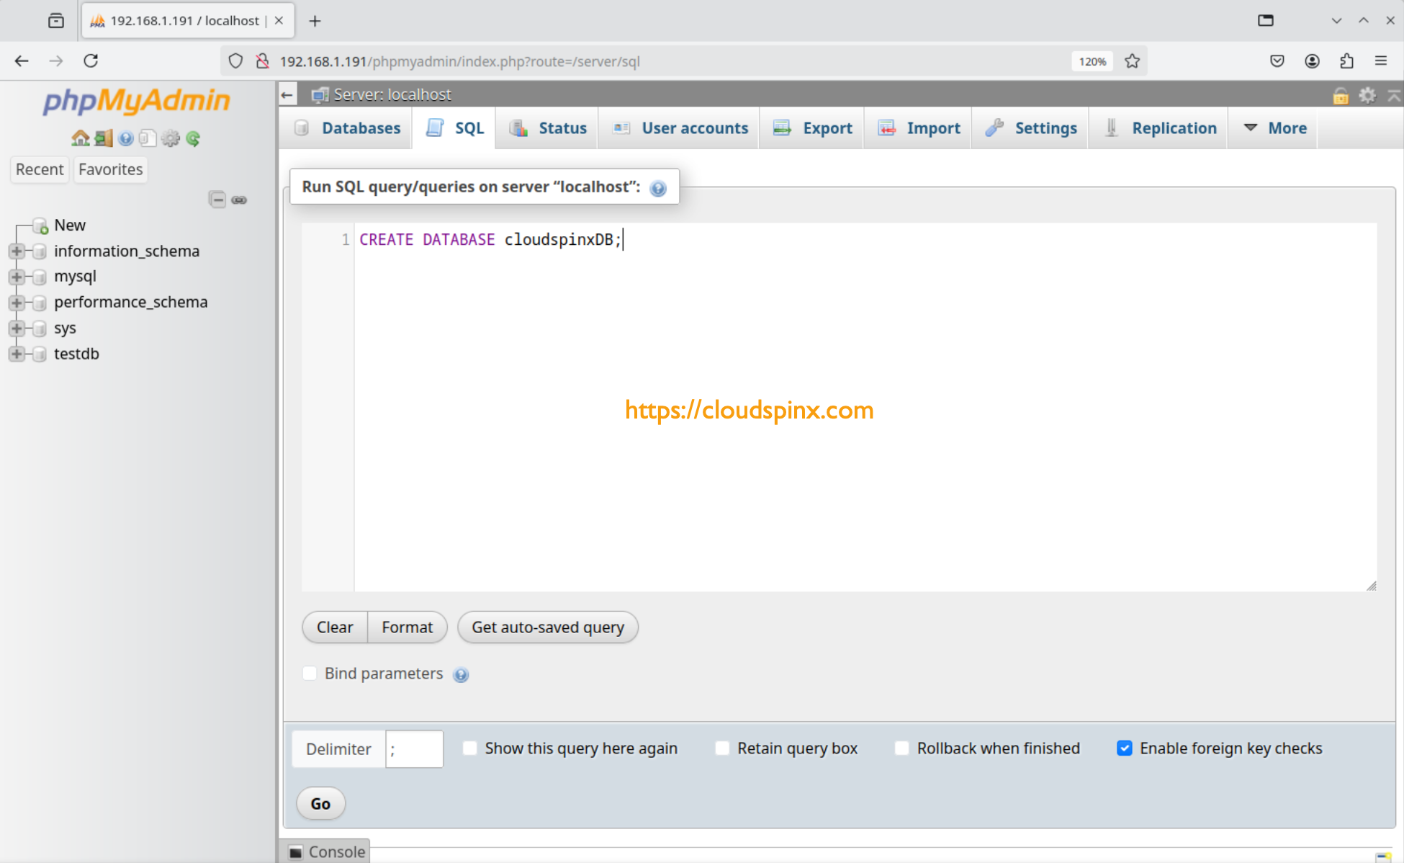Bookmark the page with the star icon
This screenshot has height=863, width=1404.
click(1132, 61)
